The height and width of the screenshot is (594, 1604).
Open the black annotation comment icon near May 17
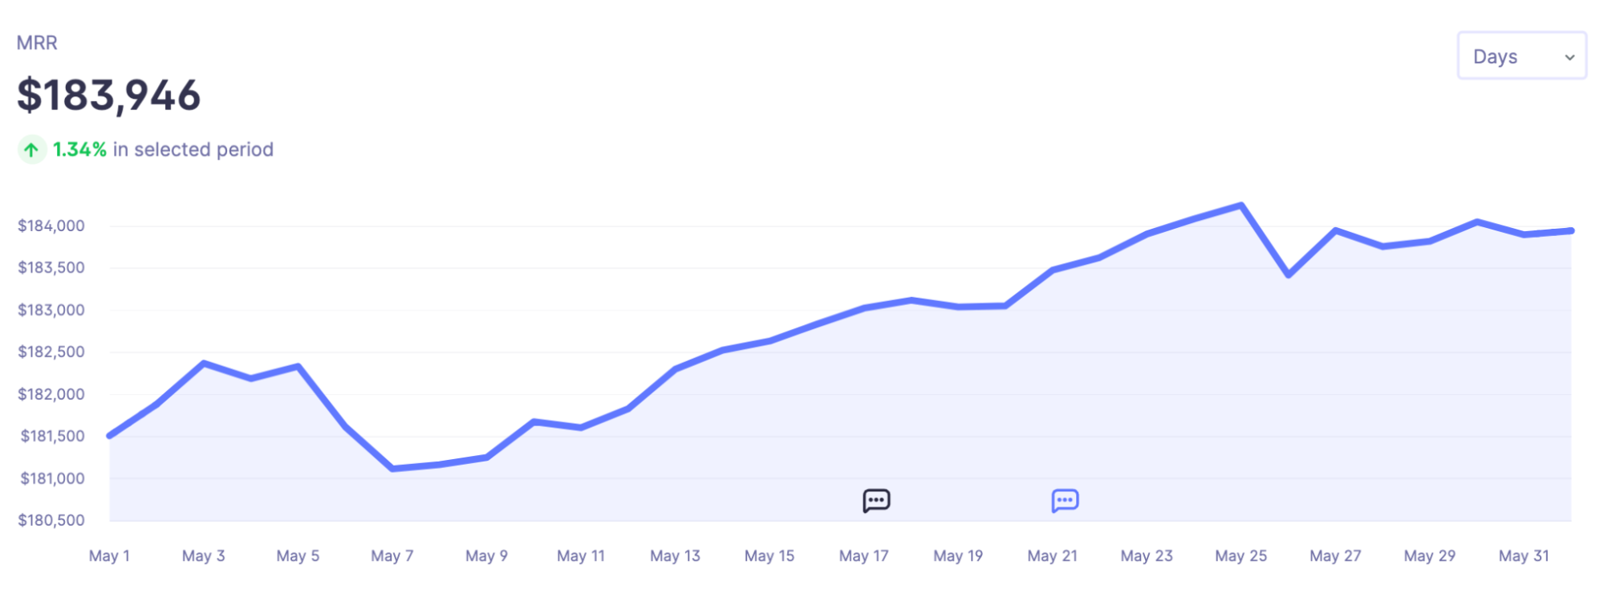point(876,501)
